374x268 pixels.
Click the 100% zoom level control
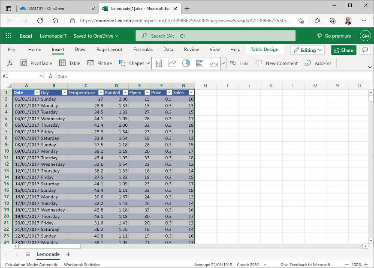[x=357, y=265]
